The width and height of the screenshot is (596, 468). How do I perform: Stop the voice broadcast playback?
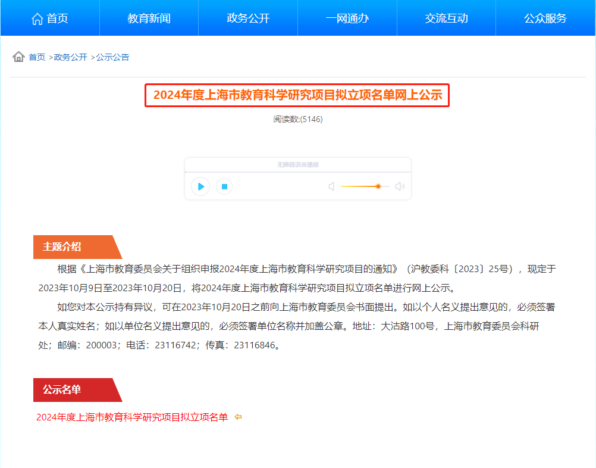pos(224,187)
